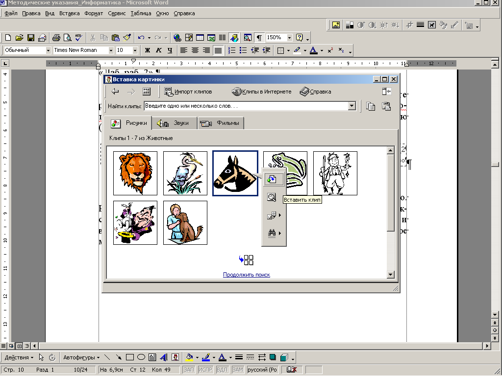Open the Действия drawing menu

pyautogui.click(x=19, y=357)
